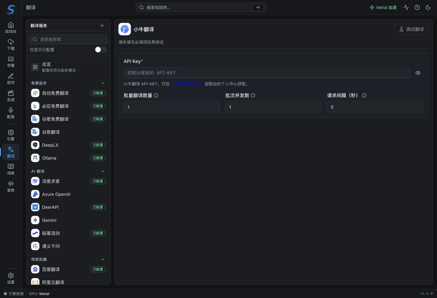Switch theme with the moon icon
Screen dimensions: 437x298
point(428,8)
